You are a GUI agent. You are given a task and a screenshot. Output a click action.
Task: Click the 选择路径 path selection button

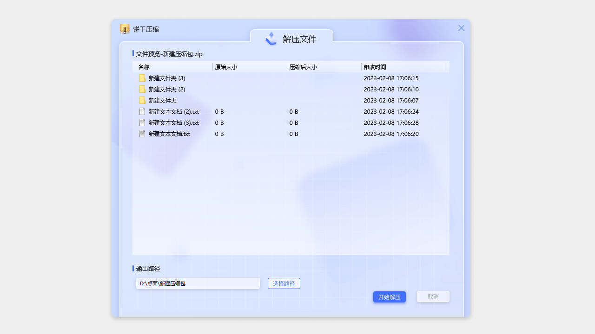click(x=284, y=283)
